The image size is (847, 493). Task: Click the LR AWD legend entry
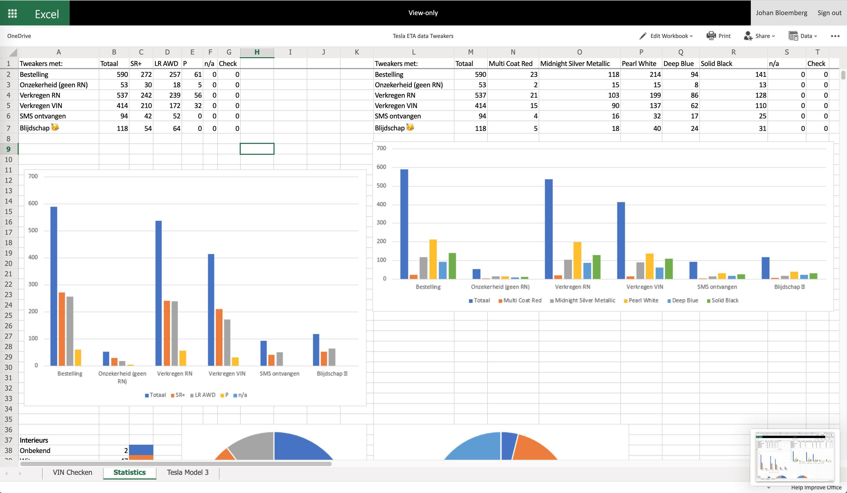click(203, 395)
